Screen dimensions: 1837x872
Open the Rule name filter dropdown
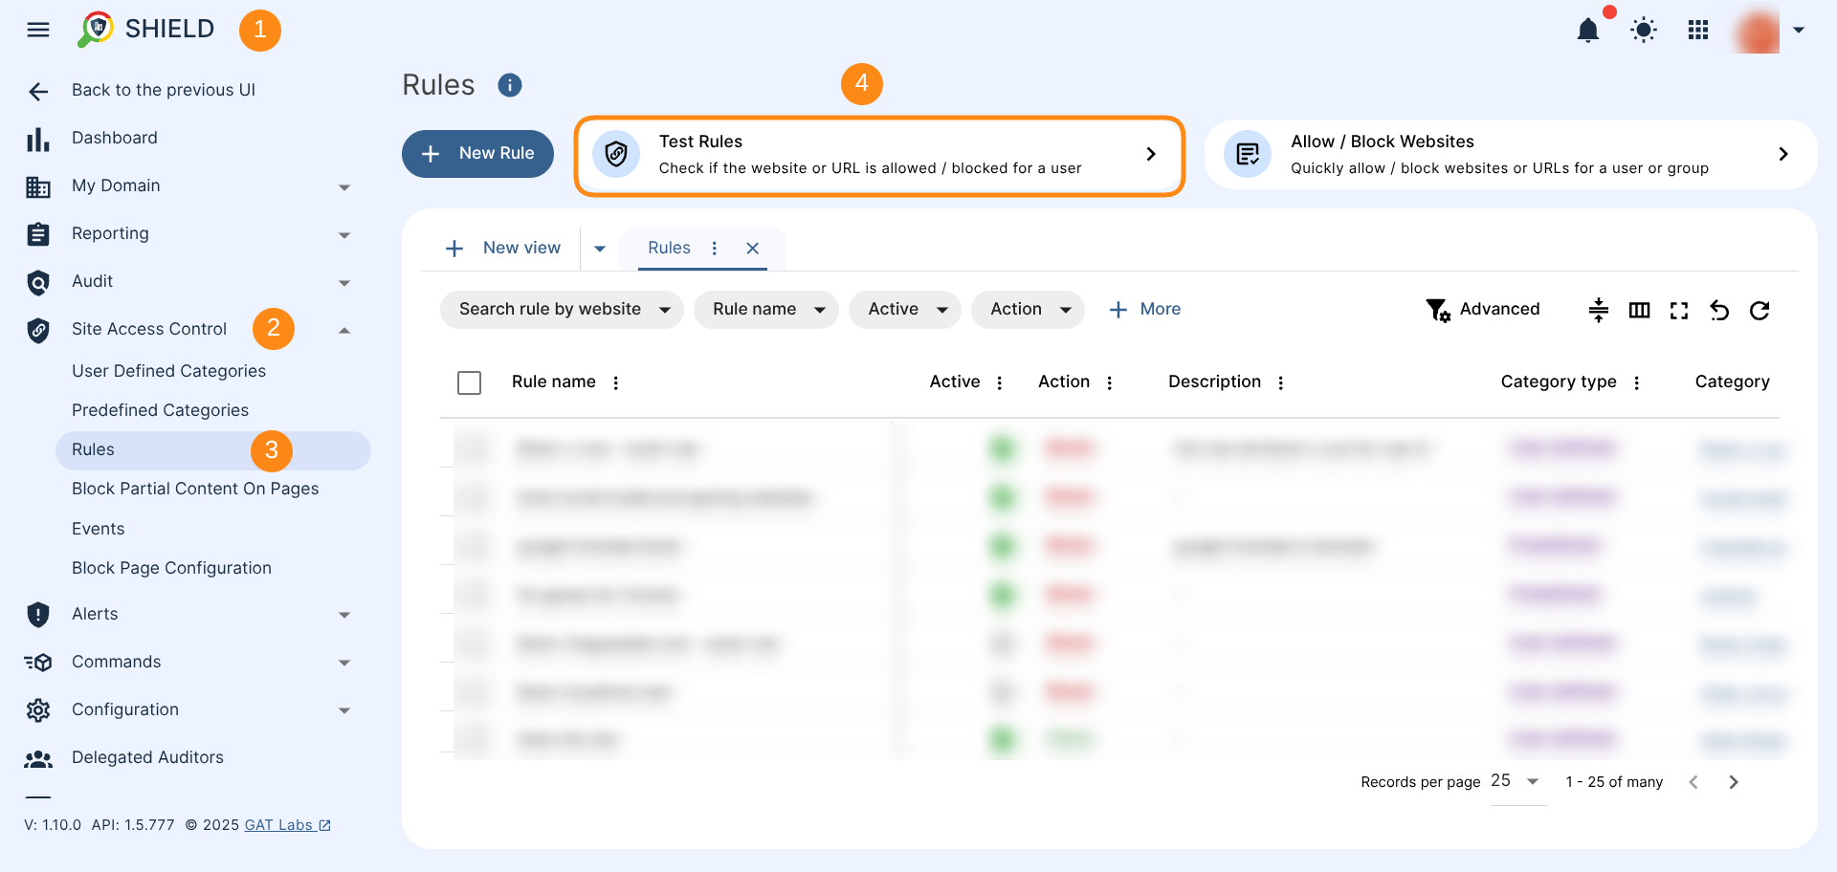(765, 310)
